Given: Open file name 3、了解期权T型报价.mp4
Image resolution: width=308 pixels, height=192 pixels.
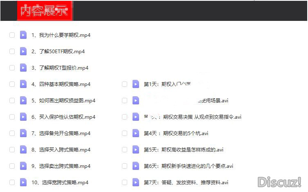Looking at the screenshot, I should [x=60, y=68].
